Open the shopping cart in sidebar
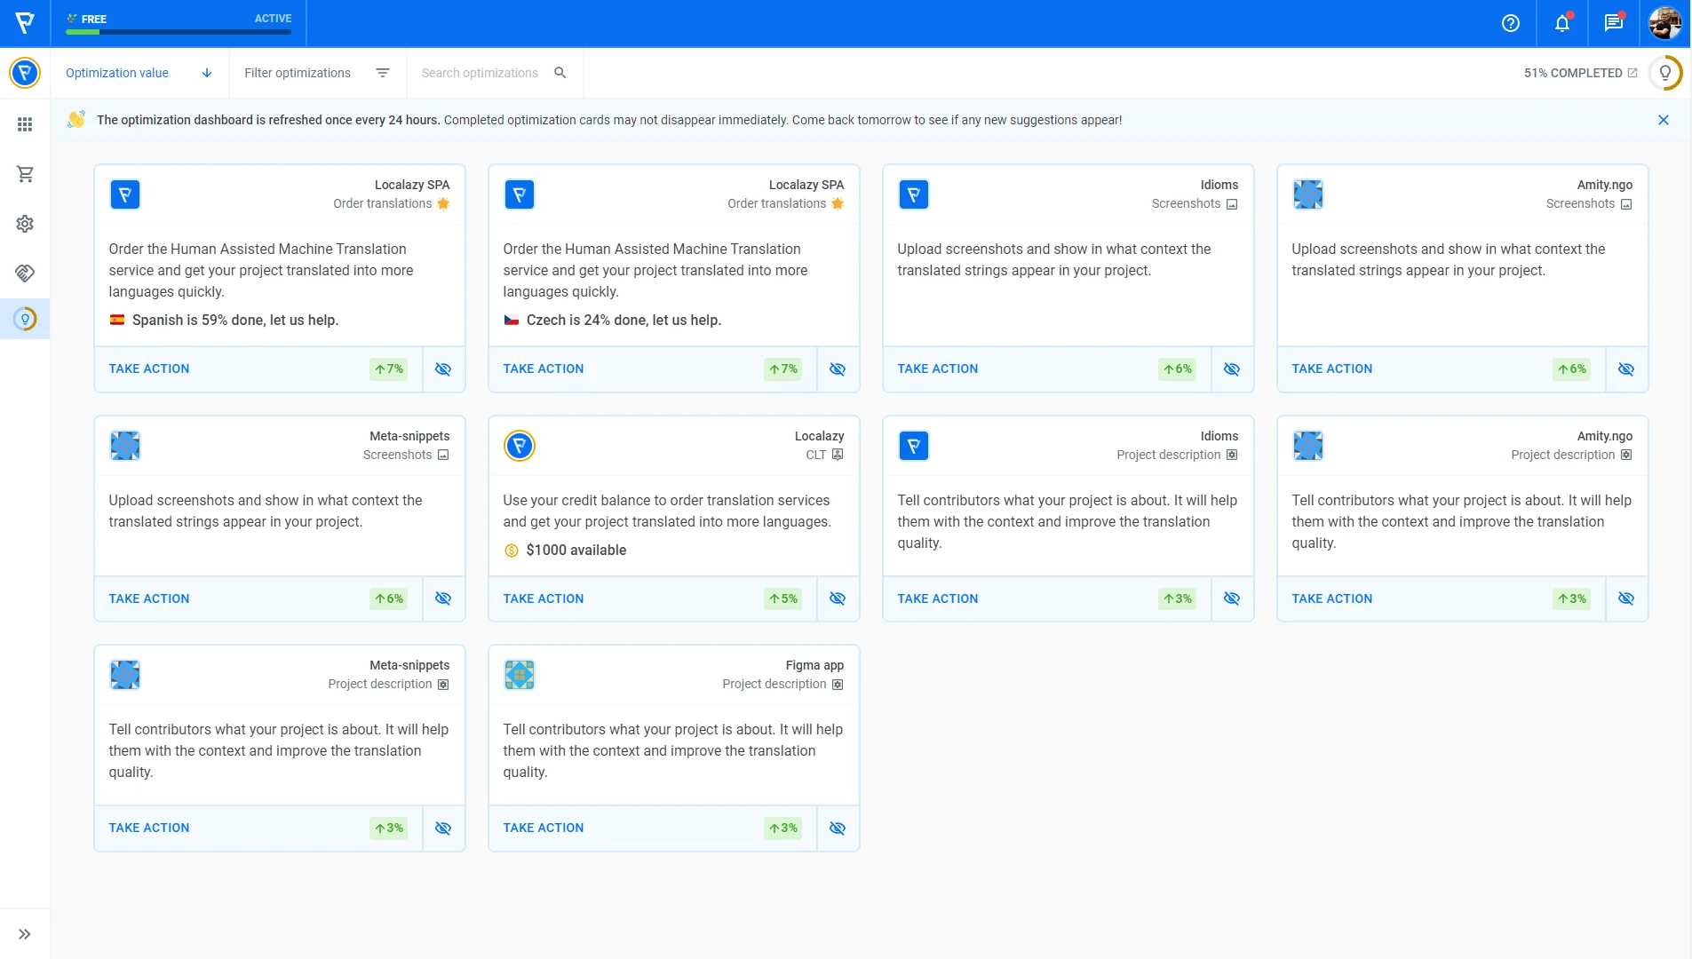 click(25, 174)
